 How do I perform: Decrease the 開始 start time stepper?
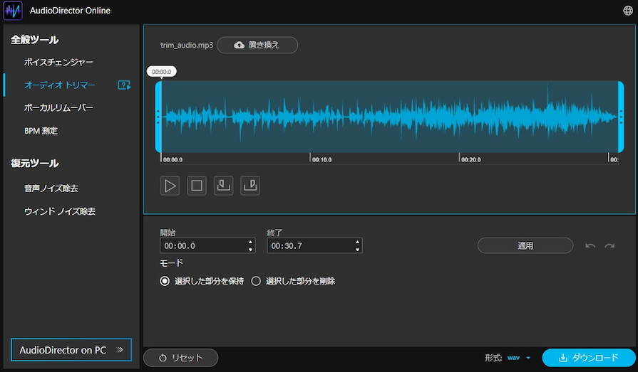250,250
